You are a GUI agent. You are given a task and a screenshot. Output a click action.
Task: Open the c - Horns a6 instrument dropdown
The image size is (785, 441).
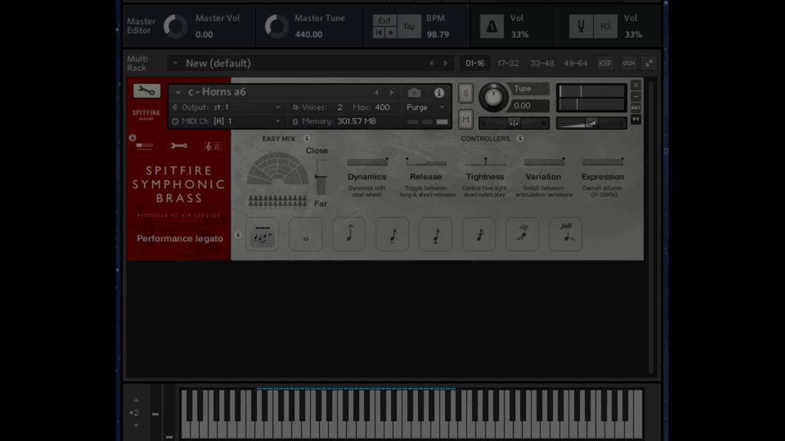tap(178, 92)
